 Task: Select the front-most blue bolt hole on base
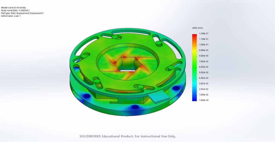(135, 107)
